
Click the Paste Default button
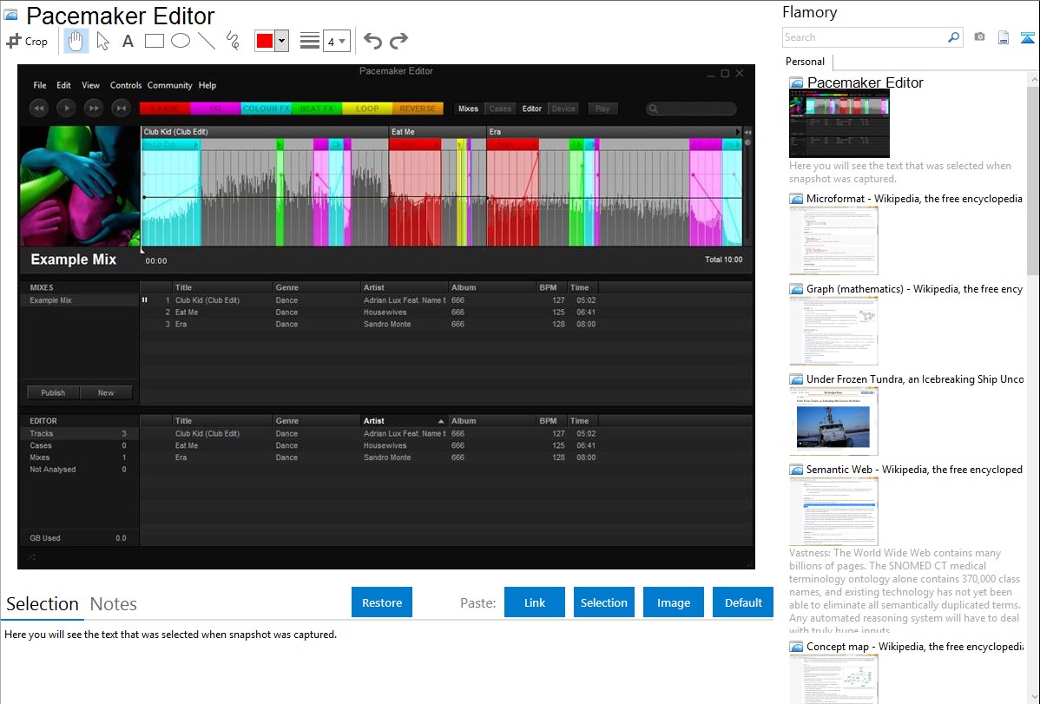[x=743, y=602]
